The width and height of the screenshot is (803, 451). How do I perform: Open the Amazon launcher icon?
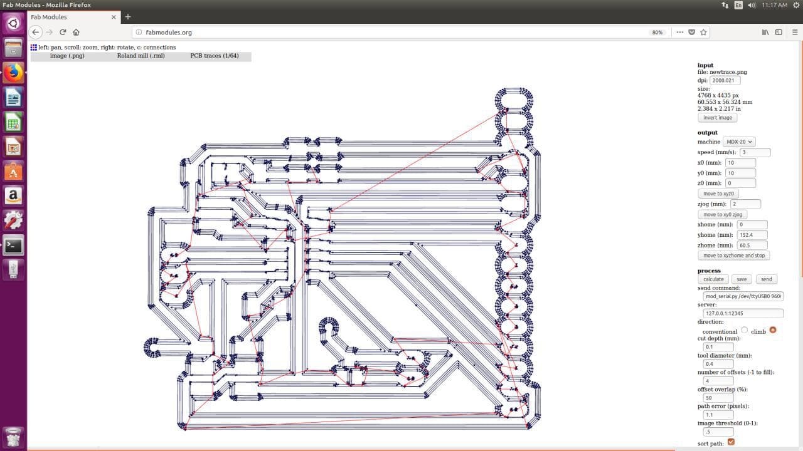tap(13, 196)
